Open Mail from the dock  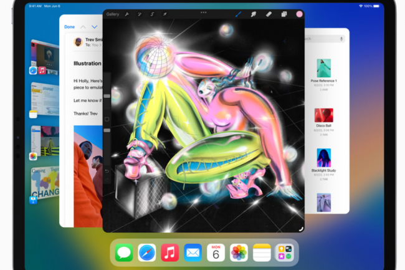pos(193,253)
